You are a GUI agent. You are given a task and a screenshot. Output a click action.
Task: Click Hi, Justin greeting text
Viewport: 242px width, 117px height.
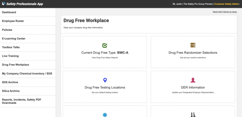tap(177, 4)
